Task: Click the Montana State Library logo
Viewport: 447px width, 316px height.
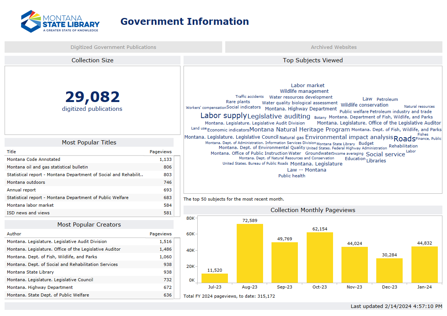Action: pos(59,21)
